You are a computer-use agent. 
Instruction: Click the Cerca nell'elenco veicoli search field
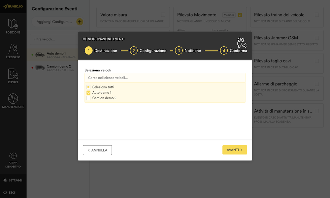tap(165, 78)
